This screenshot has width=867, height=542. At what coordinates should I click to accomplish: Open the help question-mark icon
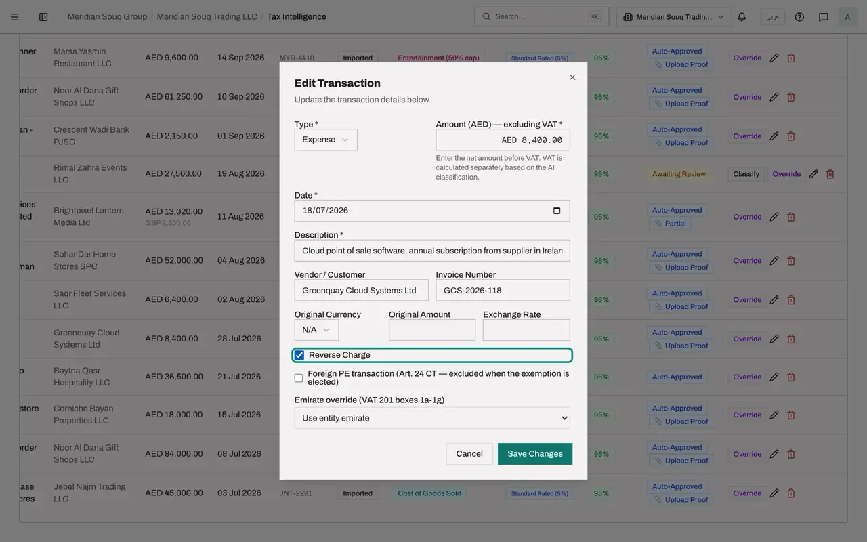point(799,17)
